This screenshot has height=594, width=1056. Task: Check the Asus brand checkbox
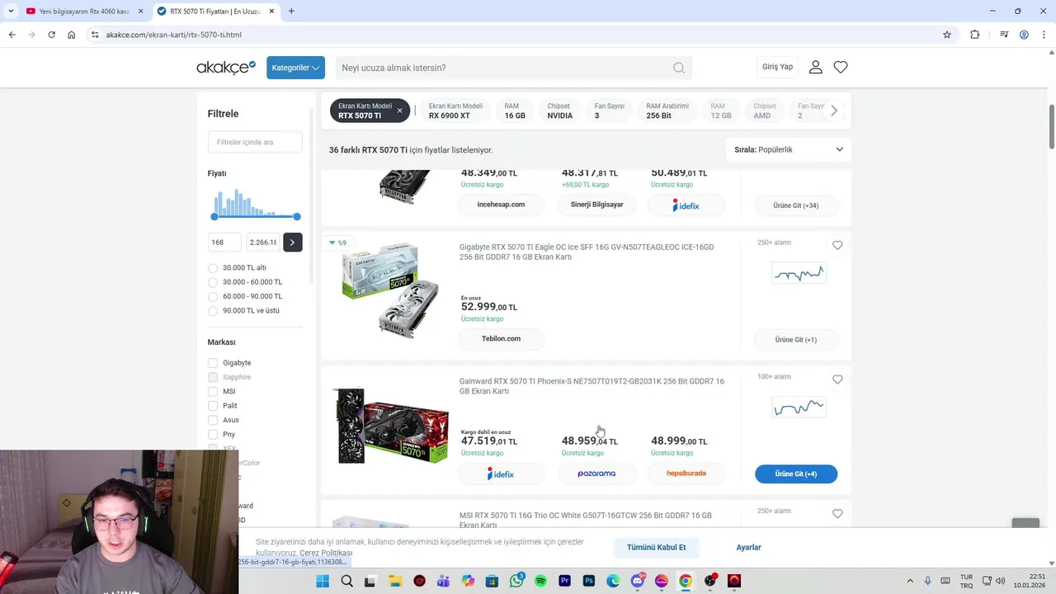(213, 420)
